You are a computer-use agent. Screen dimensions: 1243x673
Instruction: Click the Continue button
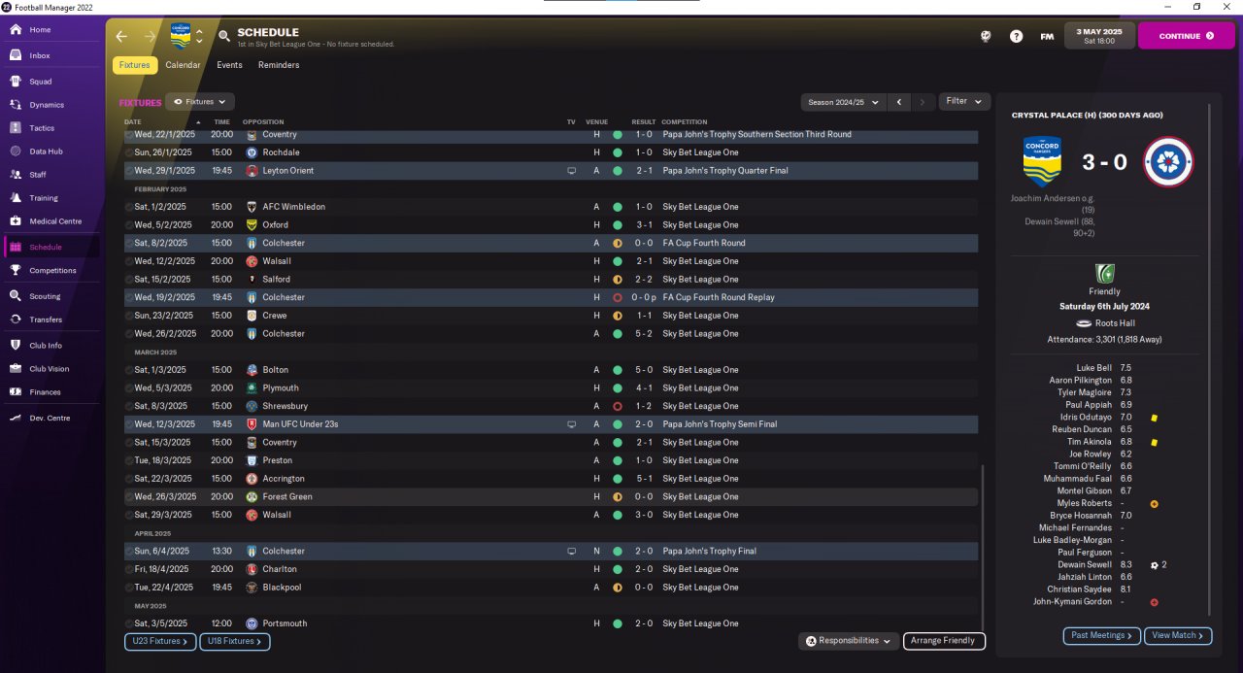[x=1186, y=36]
